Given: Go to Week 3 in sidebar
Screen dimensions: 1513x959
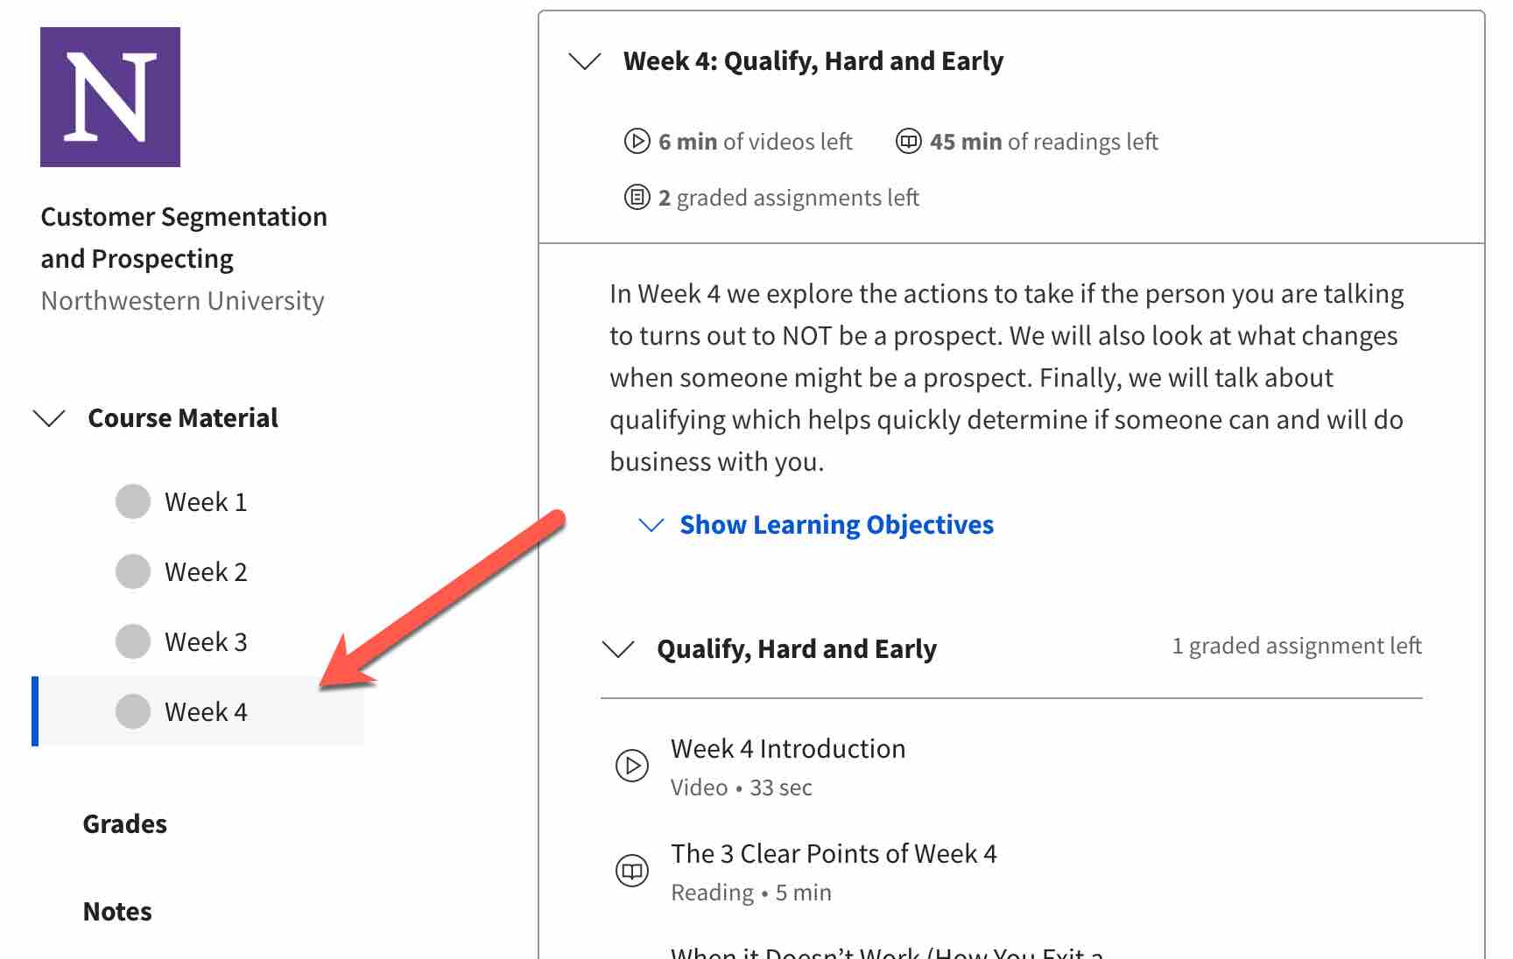Looking at the screenshot, I should tap(206, 642).
